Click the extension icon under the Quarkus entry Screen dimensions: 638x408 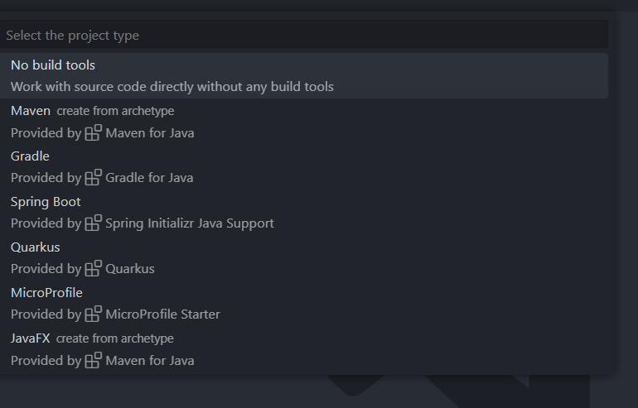pyautogui.click(x=94, y=269)
